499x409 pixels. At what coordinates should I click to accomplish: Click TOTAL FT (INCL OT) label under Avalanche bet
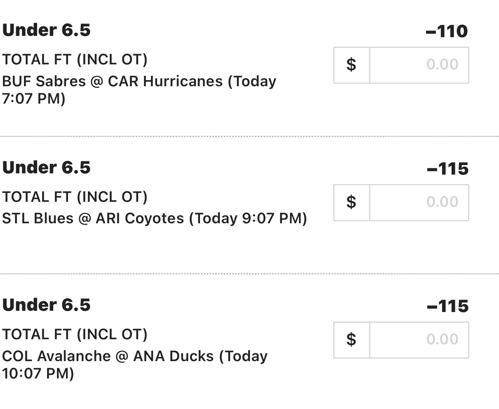point(75,335)
